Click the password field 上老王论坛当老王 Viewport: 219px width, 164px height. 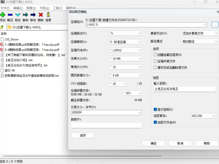coord(185,89)
